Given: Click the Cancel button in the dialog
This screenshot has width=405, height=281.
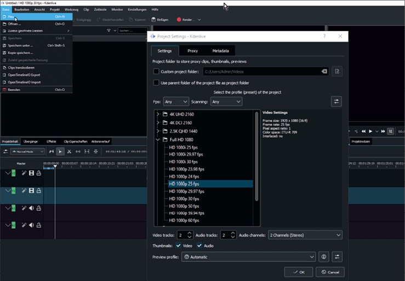Looking at the screenshot, I should (330, 272).
